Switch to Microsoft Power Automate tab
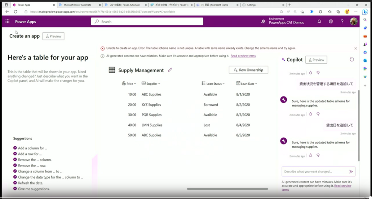The width and height of the screenshot is (372, 199). click(80, 5)
